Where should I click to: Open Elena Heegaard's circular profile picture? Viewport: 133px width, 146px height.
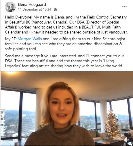[10, 7]
